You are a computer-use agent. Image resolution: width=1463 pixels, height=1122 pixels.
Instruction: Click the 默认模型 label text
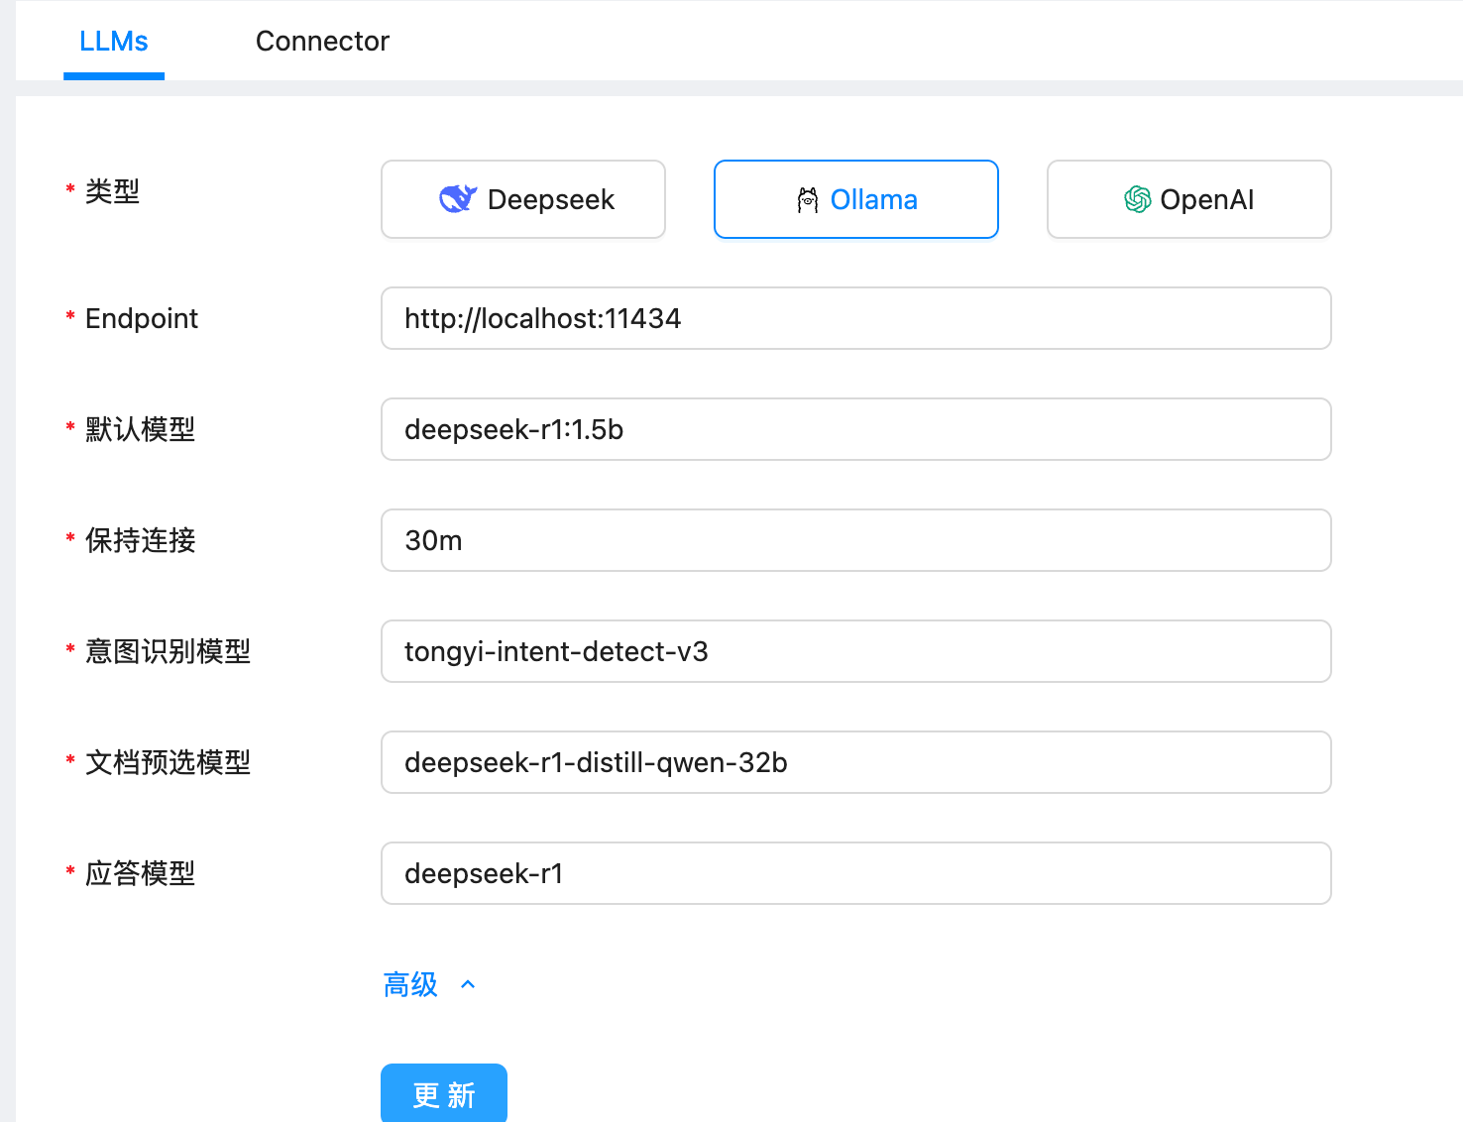click(x=140, y=429)
